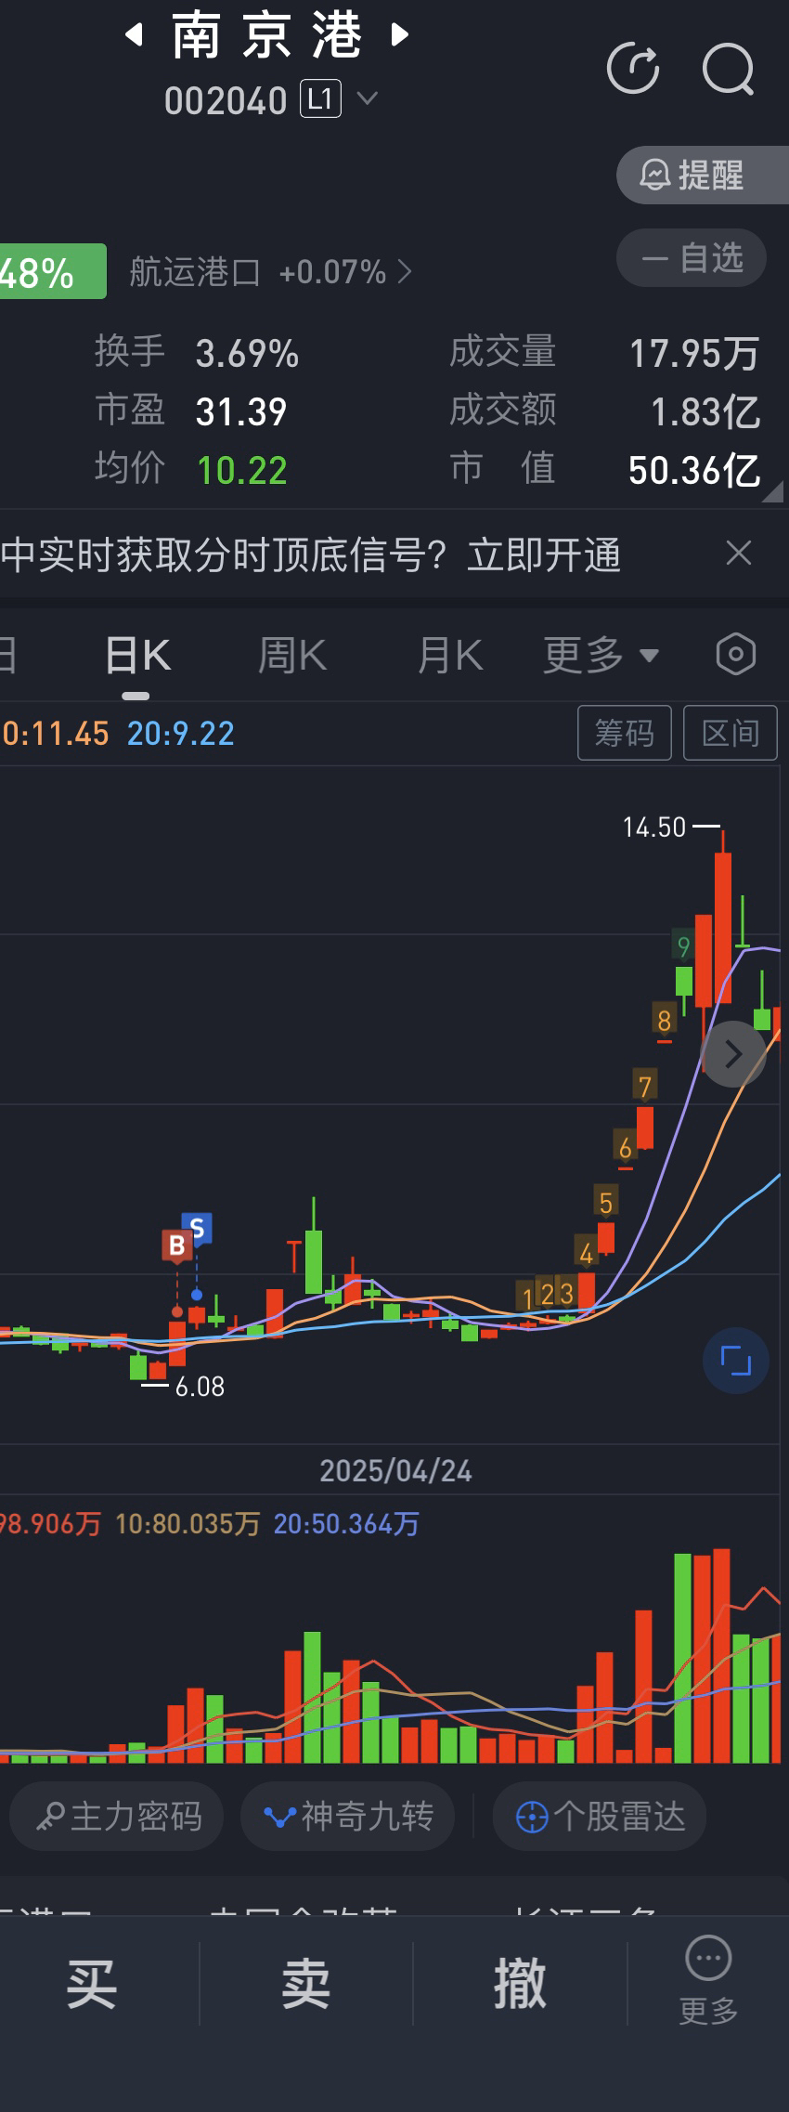Open the 更多 period dropdown
This screenshot has height=2112, width=789.
click(601, 656)
